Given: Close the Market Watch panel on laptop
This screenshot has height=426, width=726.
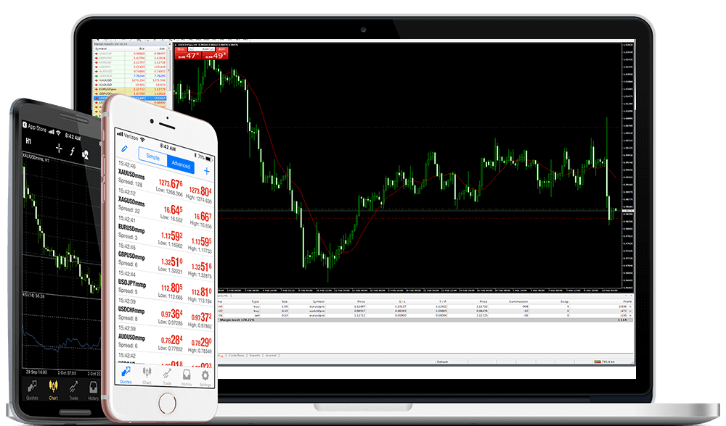Looking at the screenshot, I should [169, 44].
